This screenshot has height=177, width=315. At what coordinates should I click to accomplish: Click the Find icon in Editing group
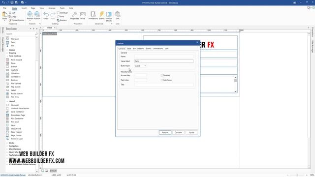(58, 16)
